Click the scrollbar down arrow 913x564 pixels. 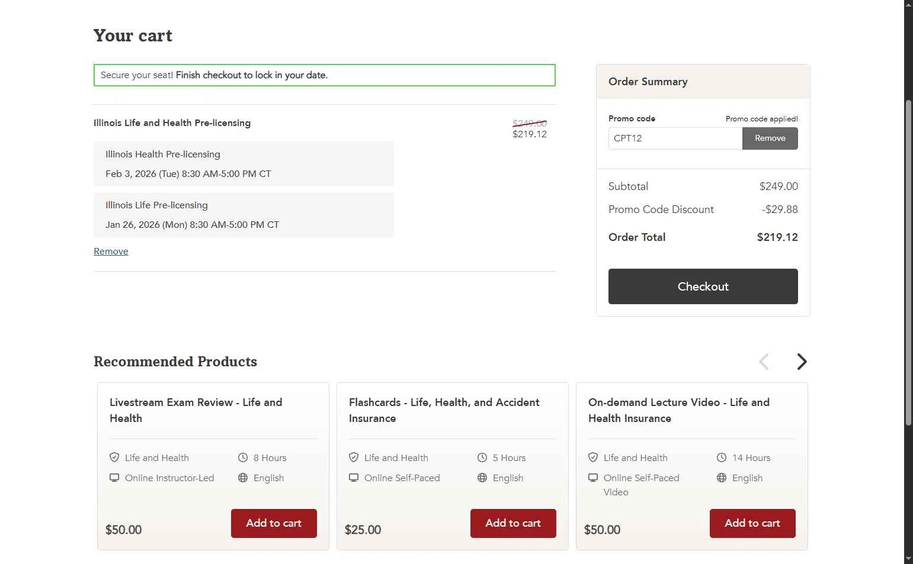908,559
